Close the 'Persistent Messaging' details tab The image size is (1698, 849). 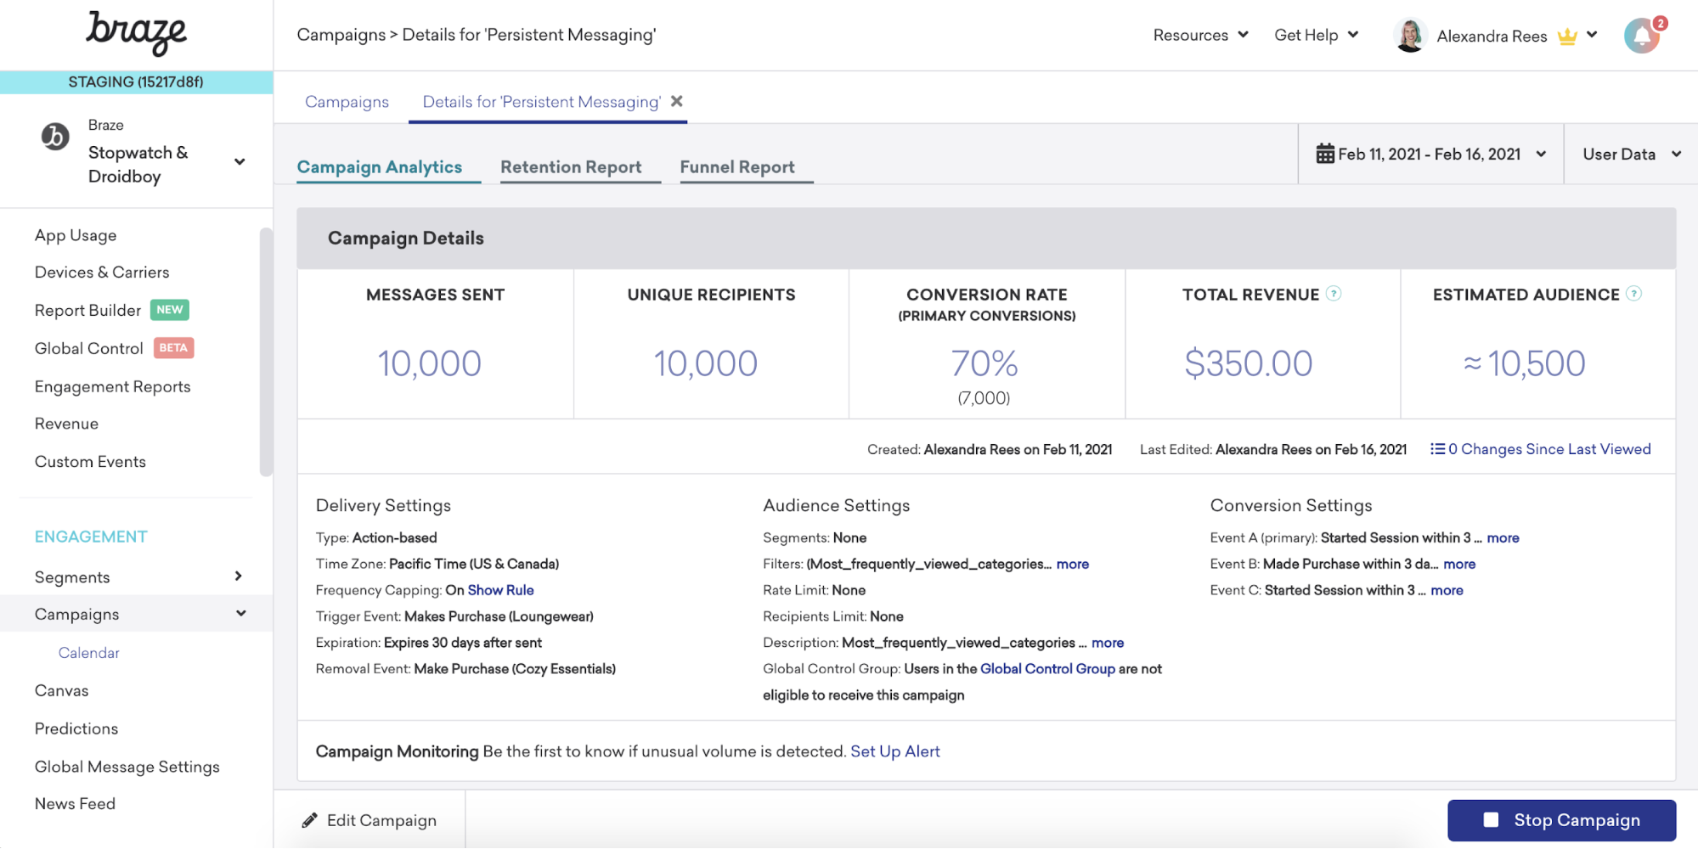pyautogui.click(x=677, y=101)
